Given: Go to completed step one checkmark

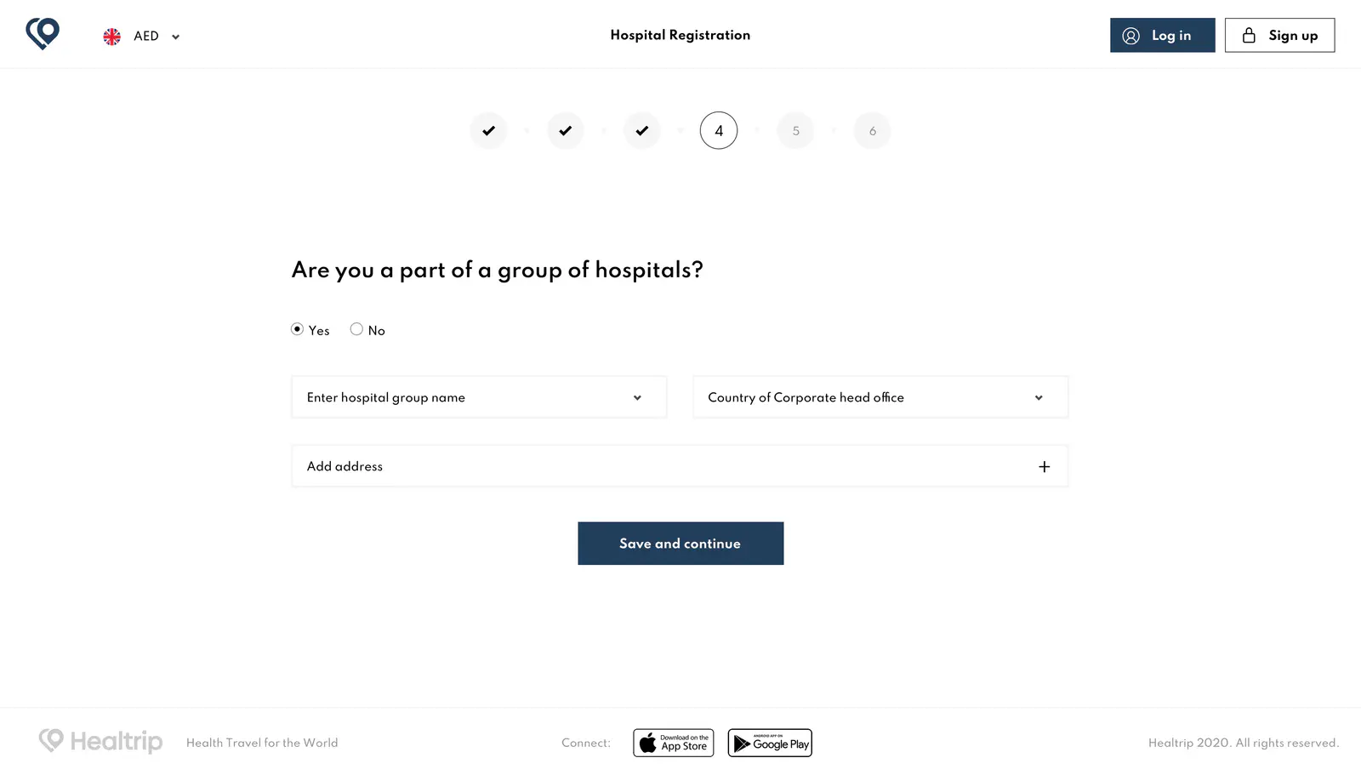Looking at the screenshot, I should 489,131.
